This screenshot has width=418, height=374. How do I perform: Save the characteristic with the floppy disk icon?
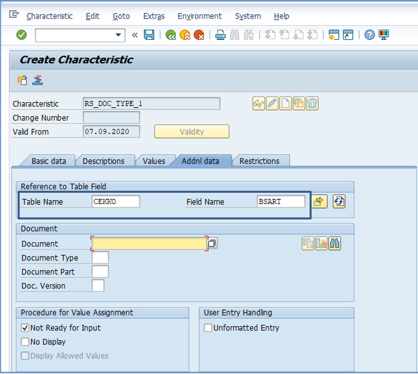(149, 35)
